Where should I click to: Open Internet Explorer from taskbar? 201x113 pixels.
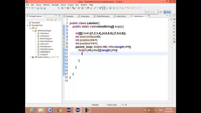pos(32,110)
